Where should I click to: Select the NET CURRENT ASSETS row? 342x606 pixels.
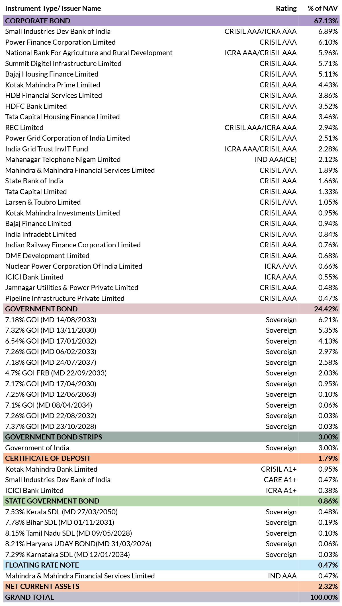(x=171, y=586)
